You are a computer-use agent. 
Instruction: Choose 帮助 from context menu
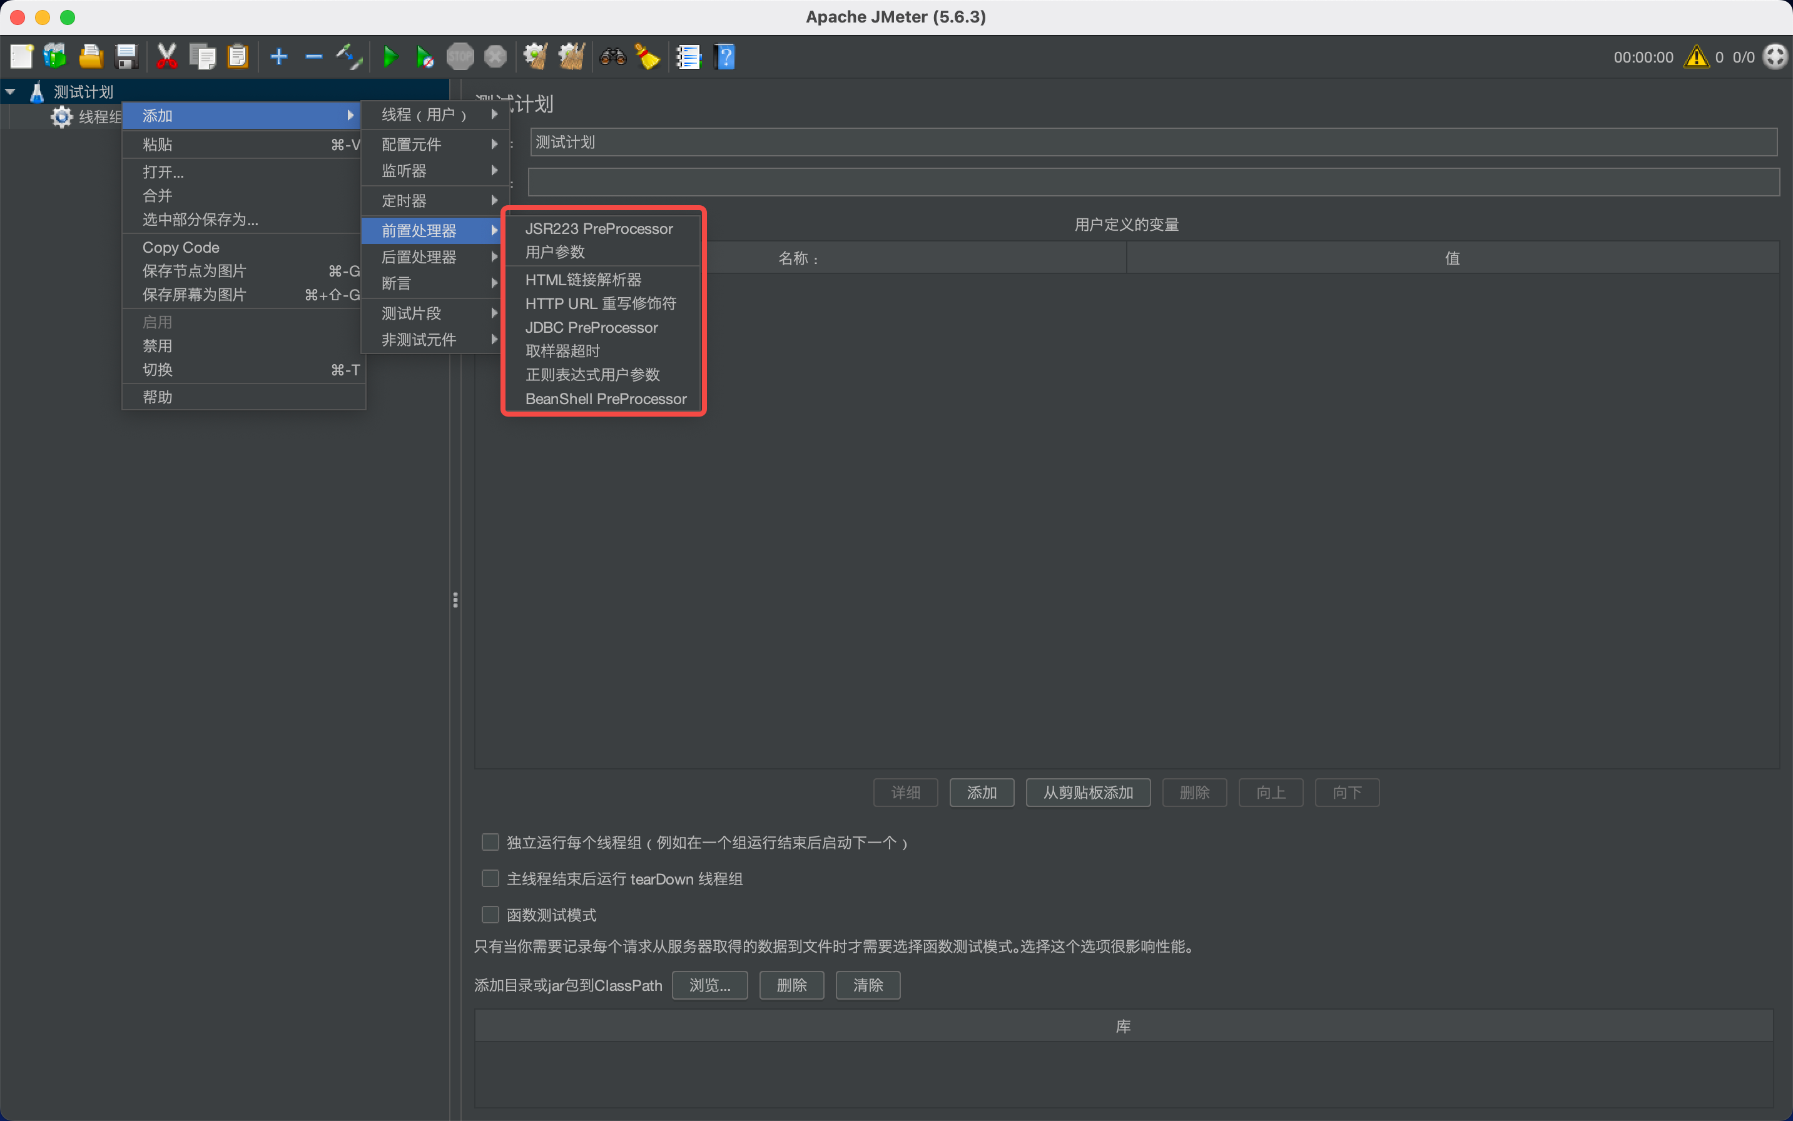(243, 397)
